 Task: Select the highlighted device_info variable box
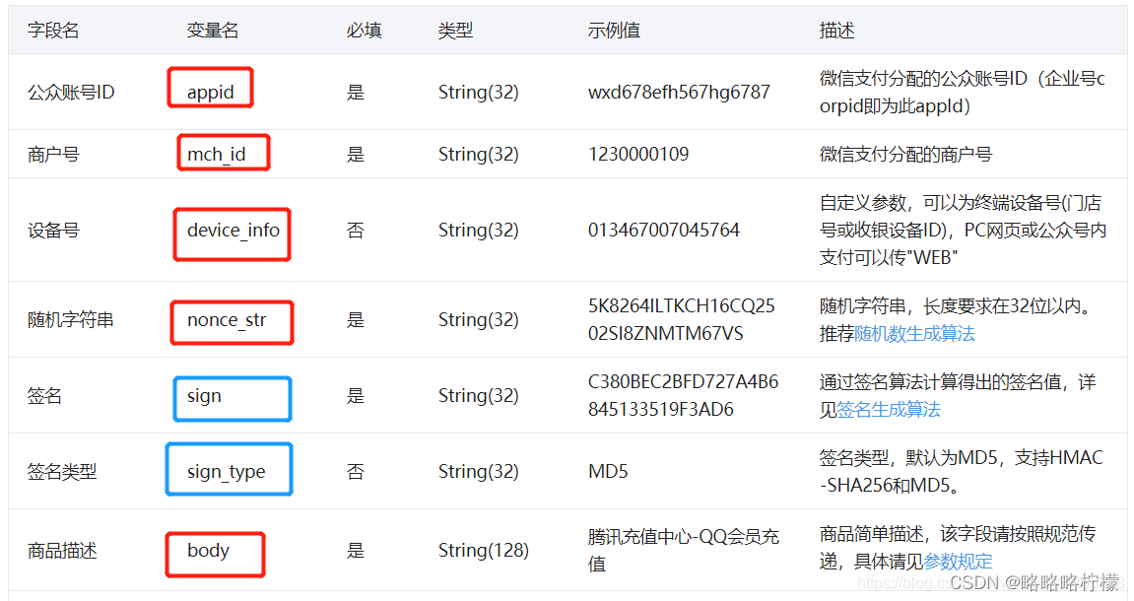[232, 234]
